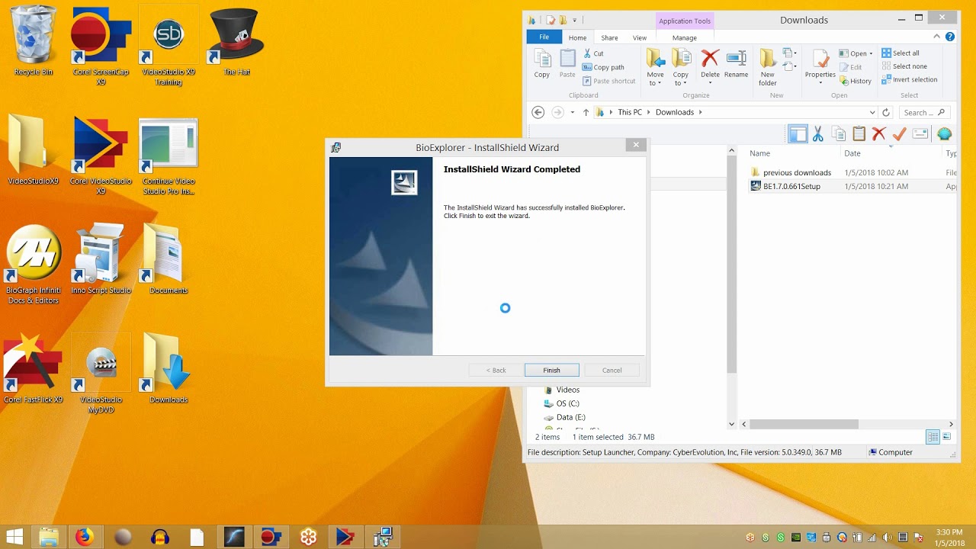Click Cut in the ribbon
Screen dimensions: 976x549
[x=593, y=53]
